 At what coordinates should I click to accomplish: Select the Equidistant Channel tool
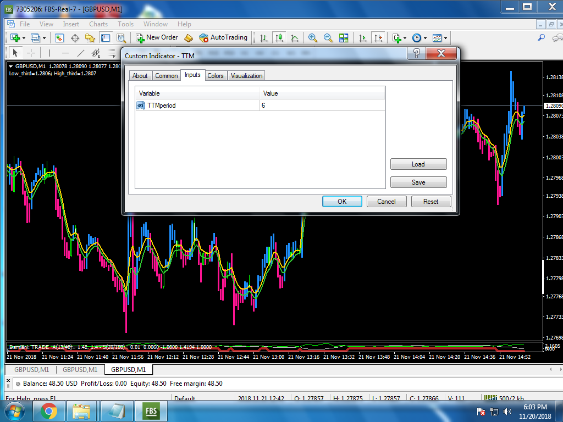click(96, 53)
